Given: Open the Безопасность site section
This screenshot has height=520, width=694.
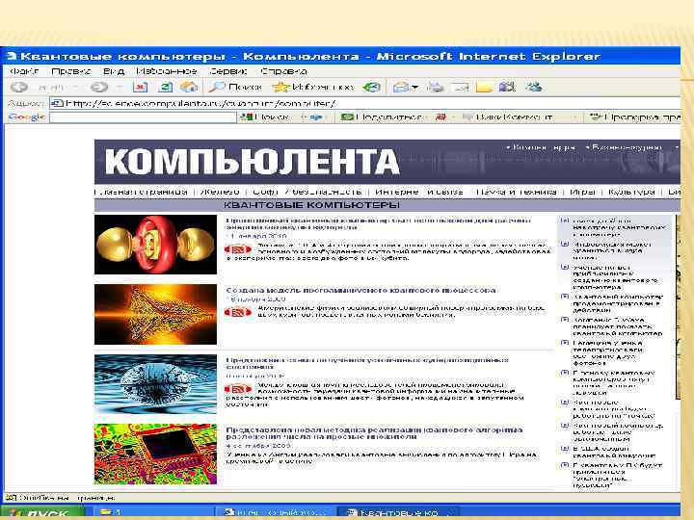Looking at the screenshot, I should pos(327,192).
